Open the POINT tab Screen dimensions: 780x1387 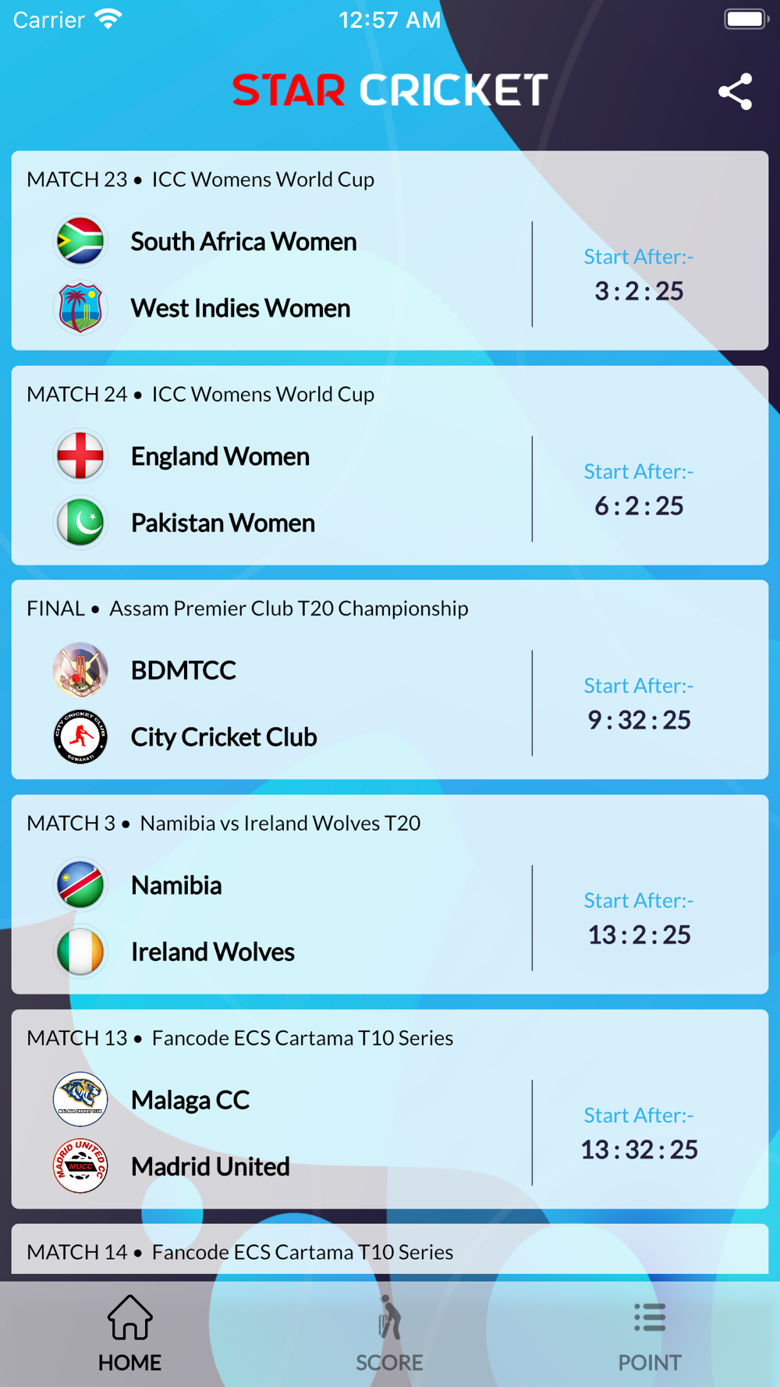(x=650, y=1334)
